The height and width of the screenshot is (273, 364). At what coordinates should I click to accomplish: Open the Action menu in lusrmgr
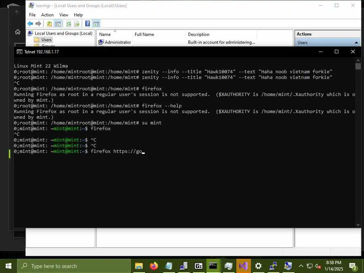(x=47, y=15)
